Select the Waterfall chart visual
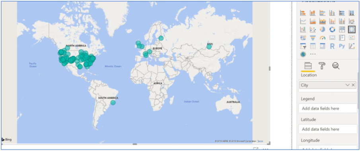The height and width of the screenshot is (151, 360). point(303,29)
